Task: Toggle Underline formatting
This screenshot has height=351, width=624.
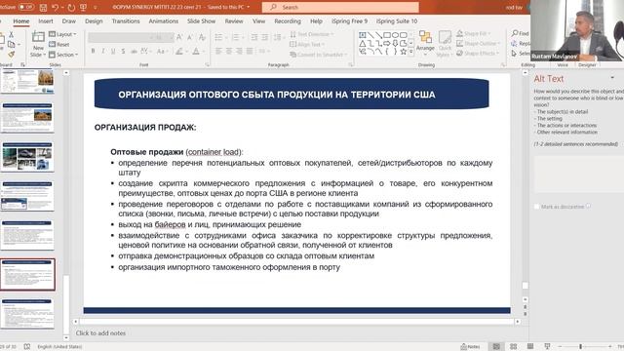Action: point(113,51)
